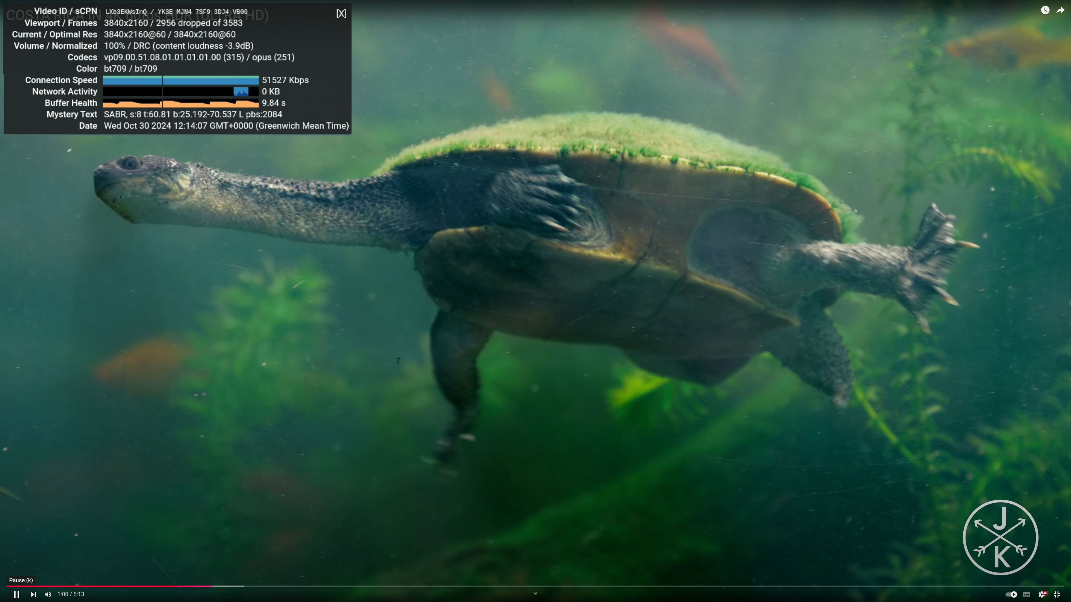Click the 'bt709 / bt709' color value
Image resolution: width=1071 pixels, height=602 pixels.
click(131, 69)
